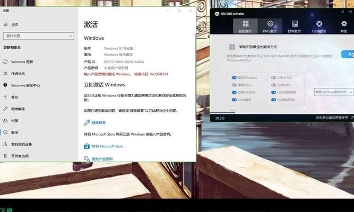This screenshot has height=212, width=354.
Task: Open the 数字激活 tab
Action: [295, 26]
